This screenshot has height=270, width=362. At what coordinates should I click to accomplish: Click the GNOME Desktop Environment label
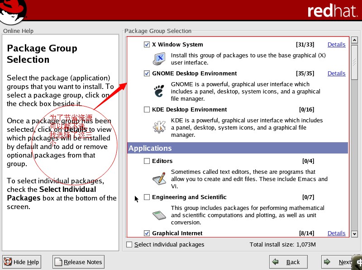click(x=195, y=73)
